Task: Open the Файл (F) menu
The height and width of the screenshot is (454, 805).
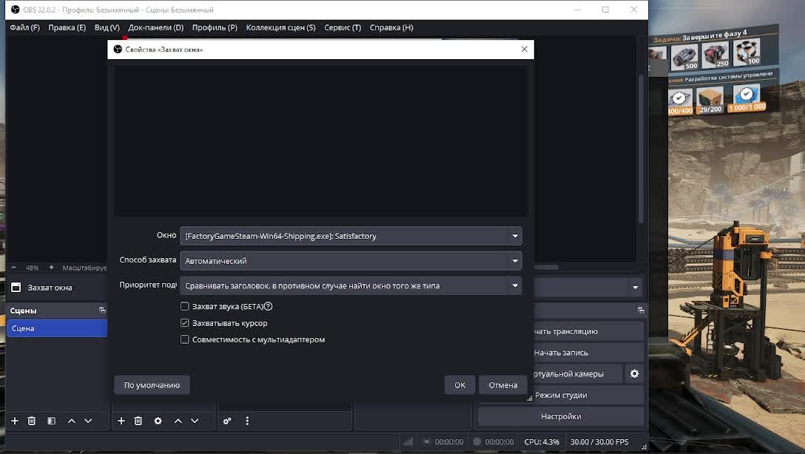Action: pyautogui.click(x=24, y=27)
